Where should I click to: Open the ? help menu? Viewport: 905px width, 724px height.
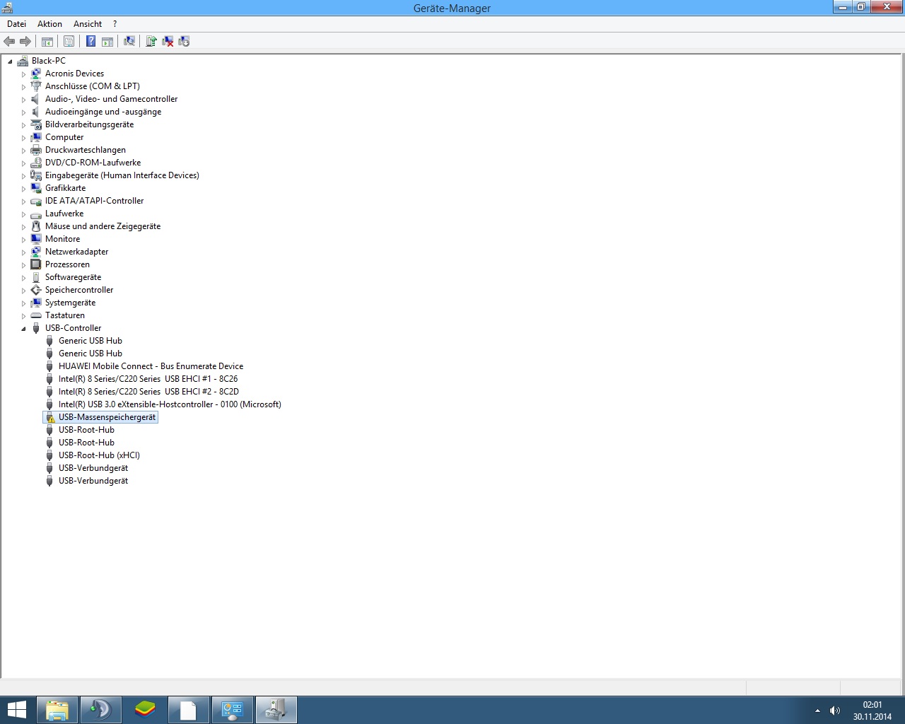[115, 24]
